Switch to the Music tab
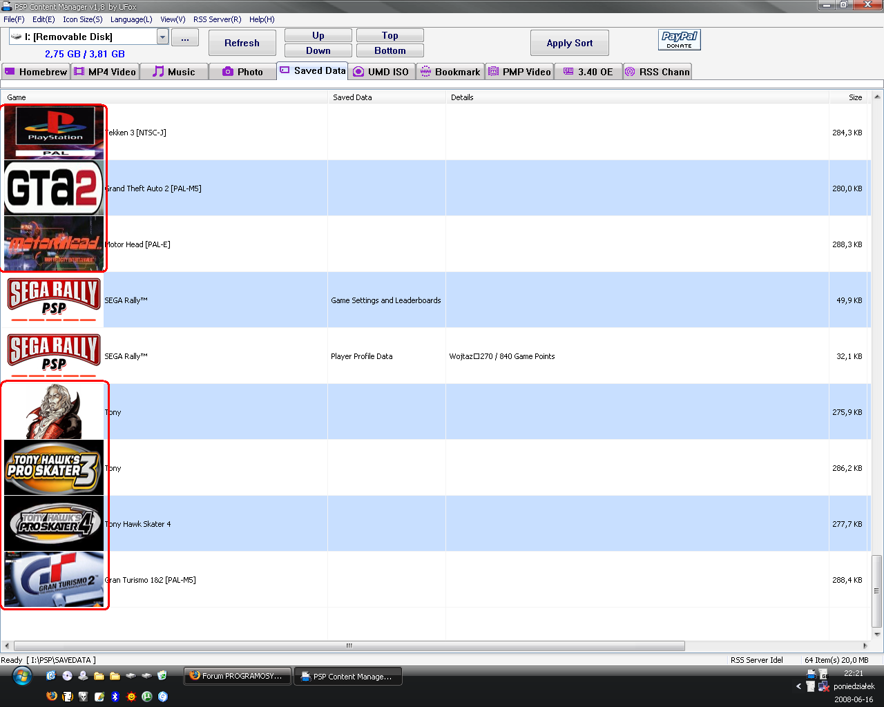 (x=174, y=72)
